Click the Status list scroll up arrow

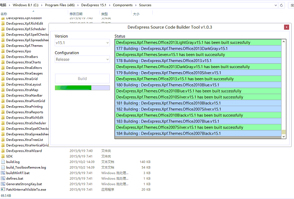pyautogui.click(x=284, y=42)
